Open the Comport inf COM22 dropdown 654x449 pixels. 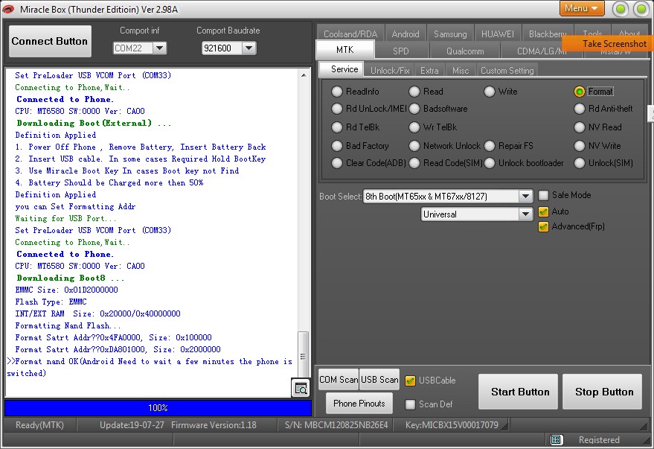159,48
